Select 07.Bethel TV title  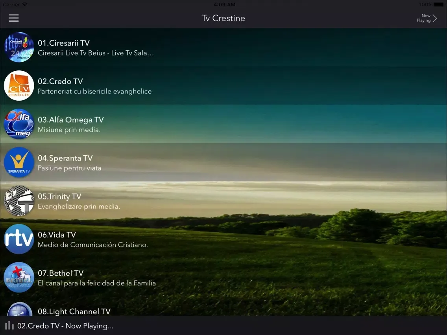pos(61,273)
